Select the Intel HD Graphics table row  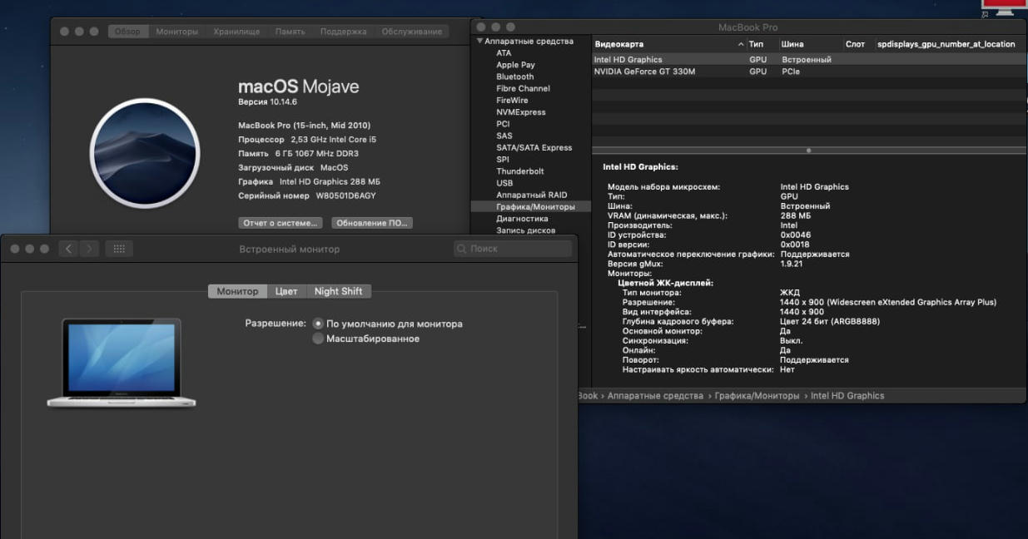[808, 60]
